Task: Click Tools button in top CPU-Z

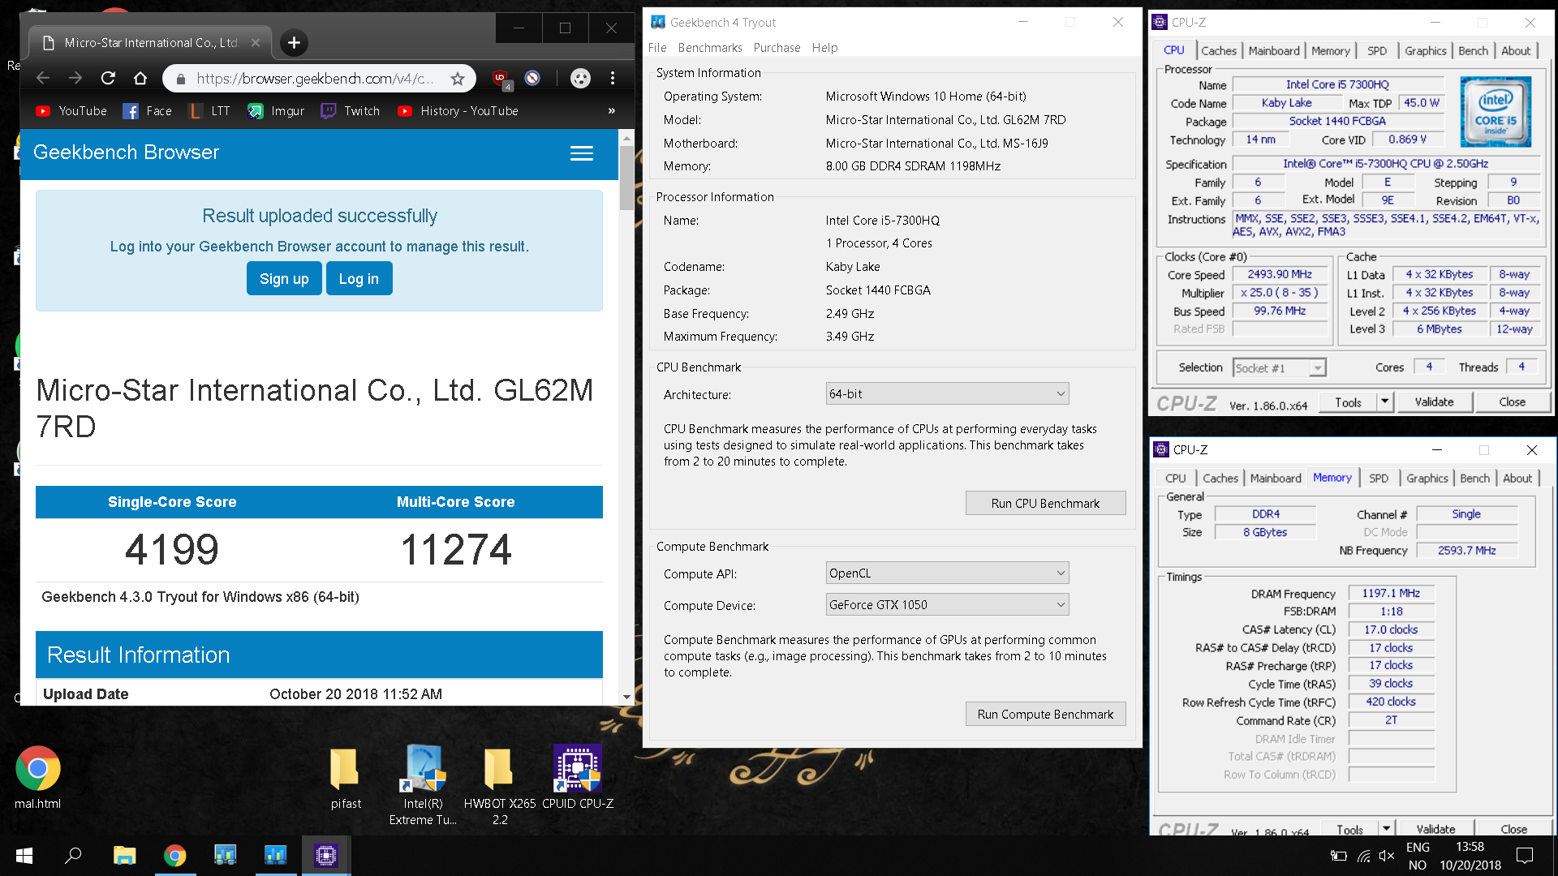Action: click(x=1347, y=402)
